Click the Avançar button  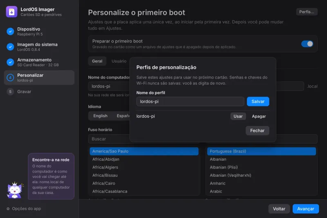click(x=305, y=209)
